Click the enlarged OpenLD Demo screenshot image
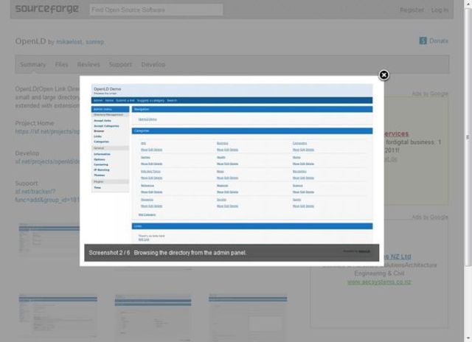 [232, 164]
